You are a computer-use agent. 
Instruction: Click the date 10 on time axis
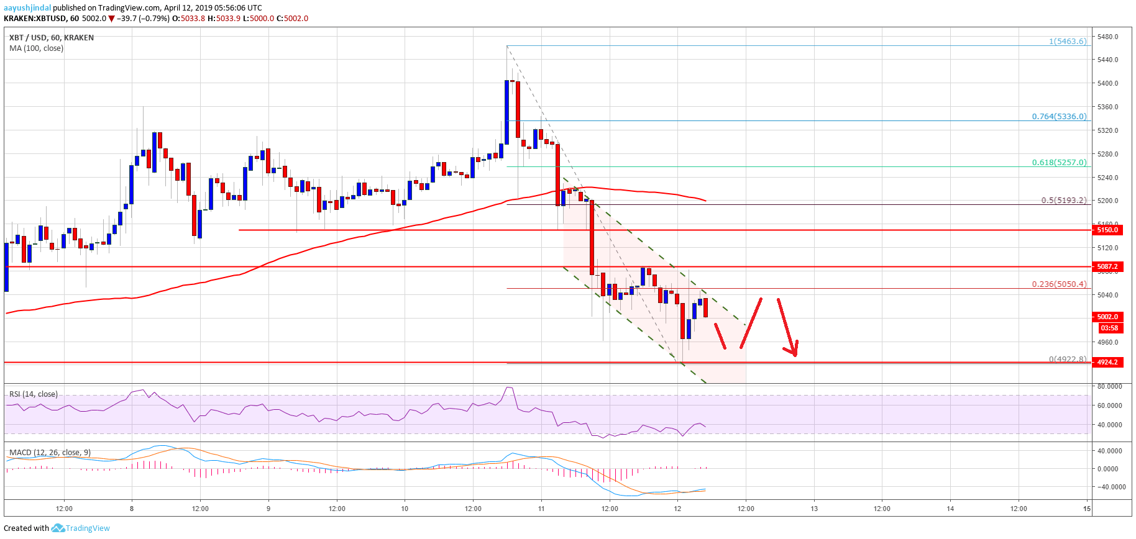[x=405, y=509]
